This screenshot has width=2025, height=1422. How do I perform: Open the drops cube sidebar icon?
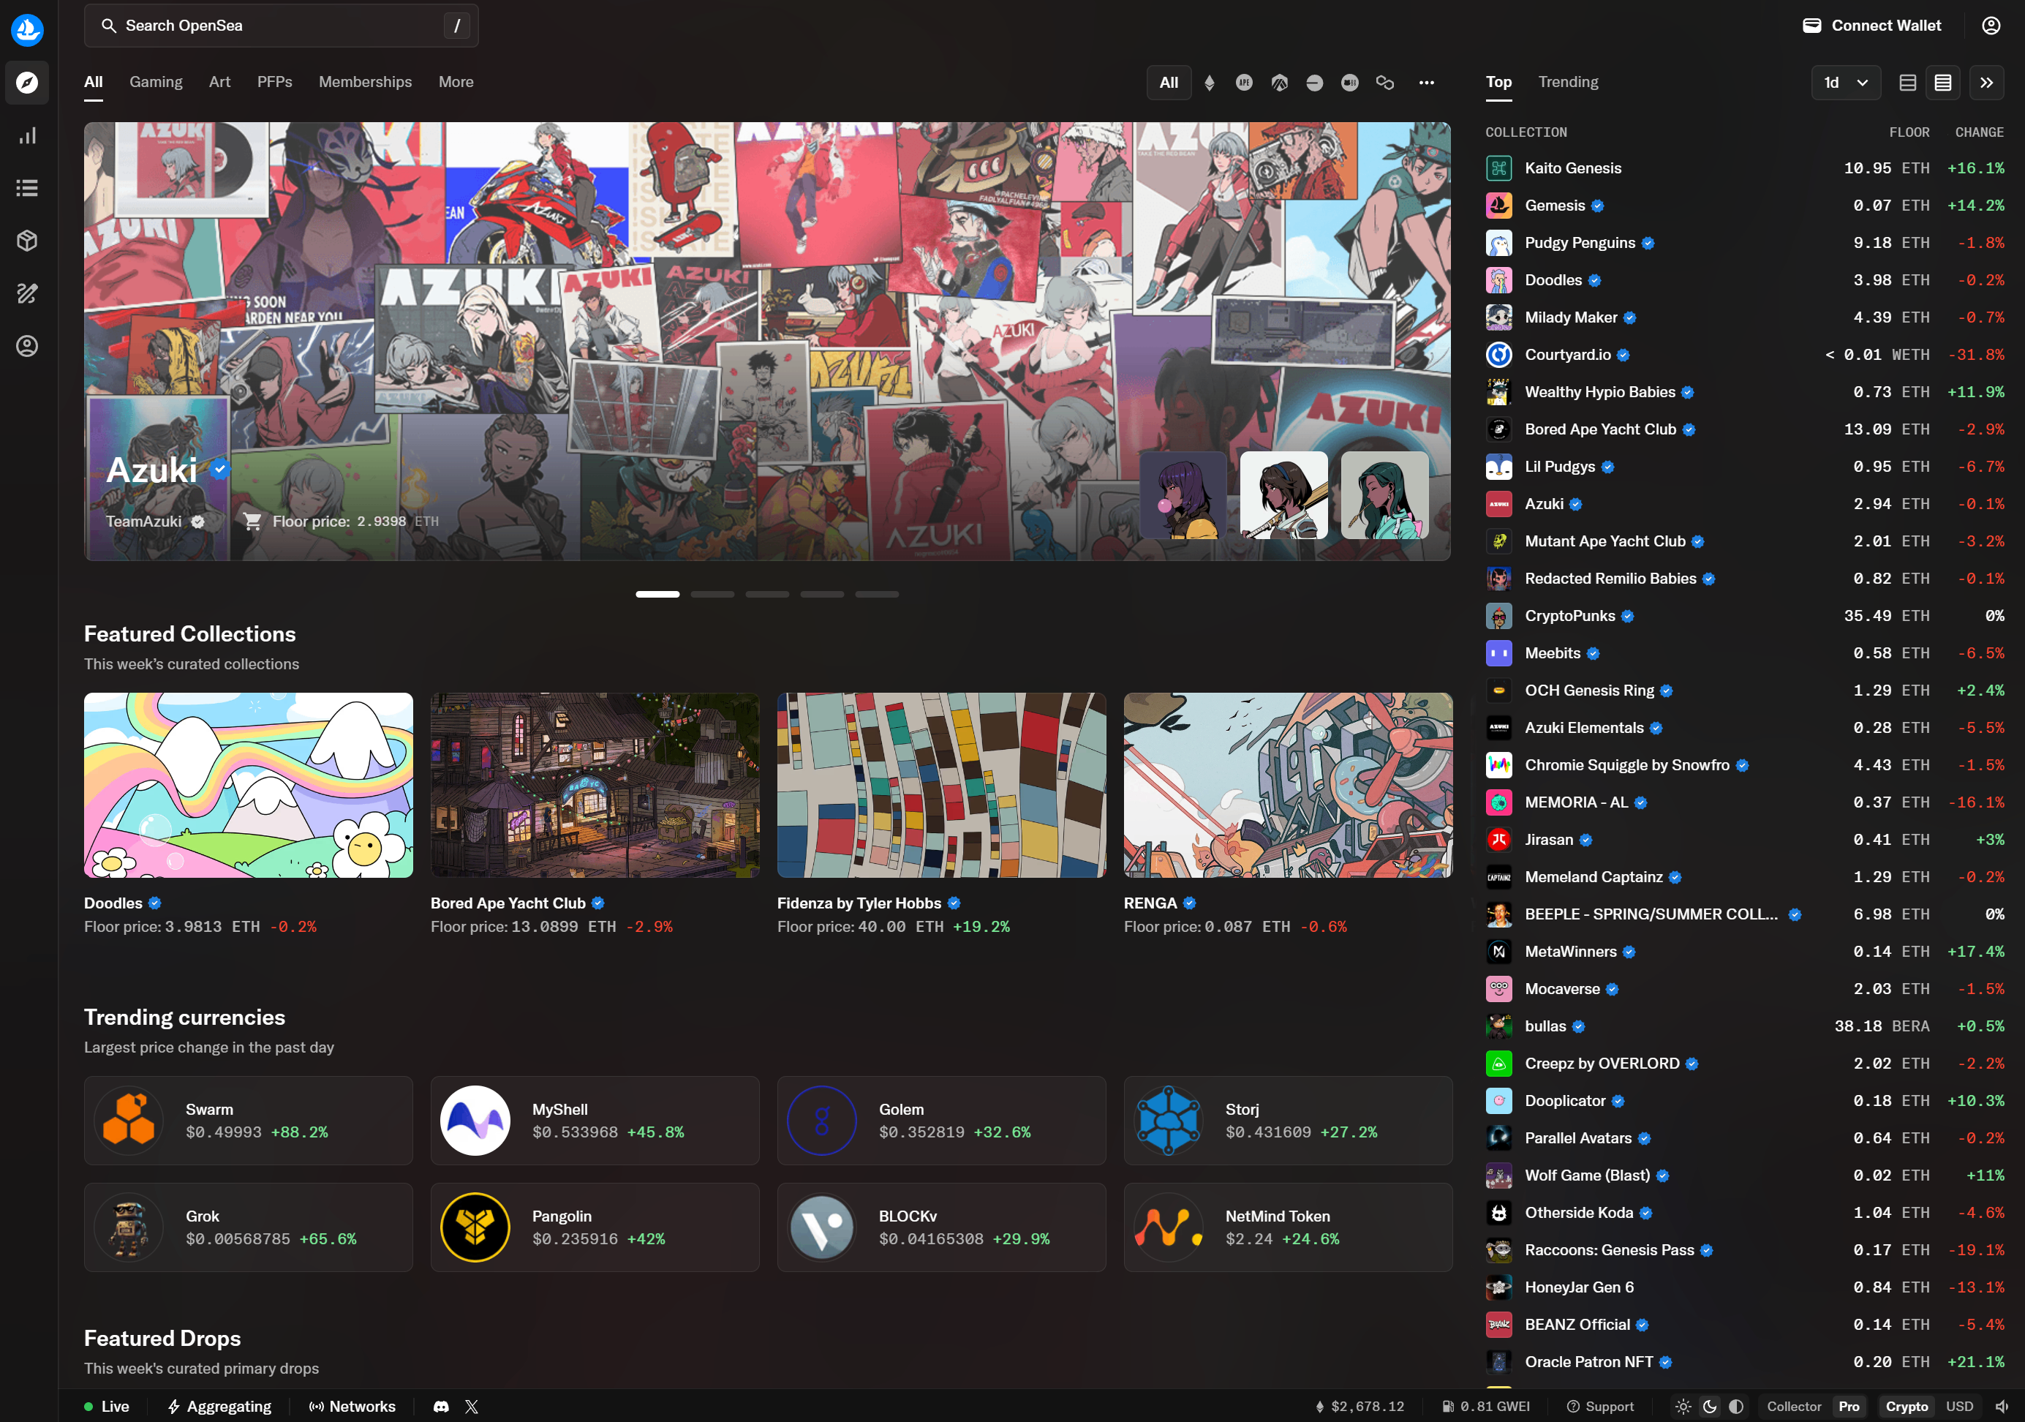click(27, 241)
